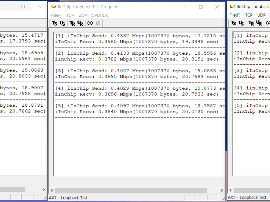Screen dimensions: 270x202
Task: Click US icon in right window toolbar
Action: pyautogui.click(x=241, y=23)
